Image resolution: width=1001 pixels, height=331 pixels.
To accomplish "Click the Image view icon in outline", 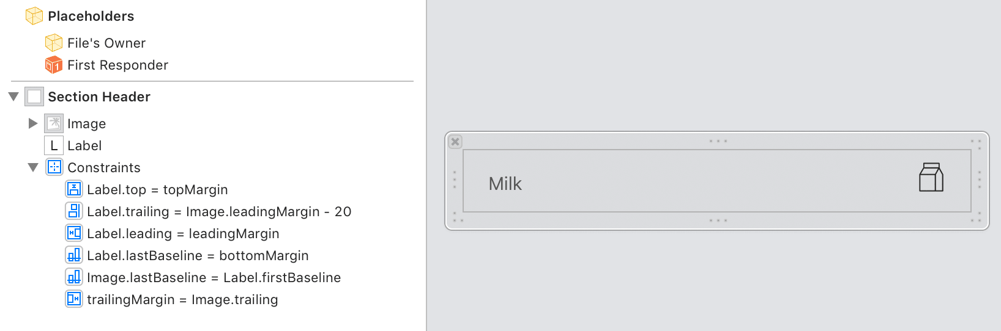I will [x=54, y=123].
